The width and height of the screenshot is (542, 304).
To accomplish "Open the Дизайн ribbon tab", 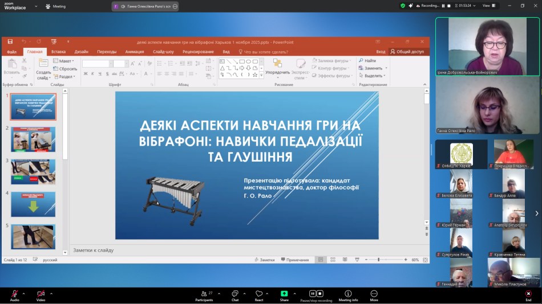I will click(81, 51).
